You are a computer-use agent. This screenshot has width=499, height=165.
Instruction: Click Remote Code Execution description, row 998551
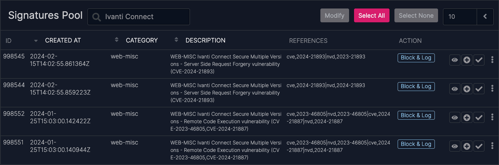click(226, 150)
